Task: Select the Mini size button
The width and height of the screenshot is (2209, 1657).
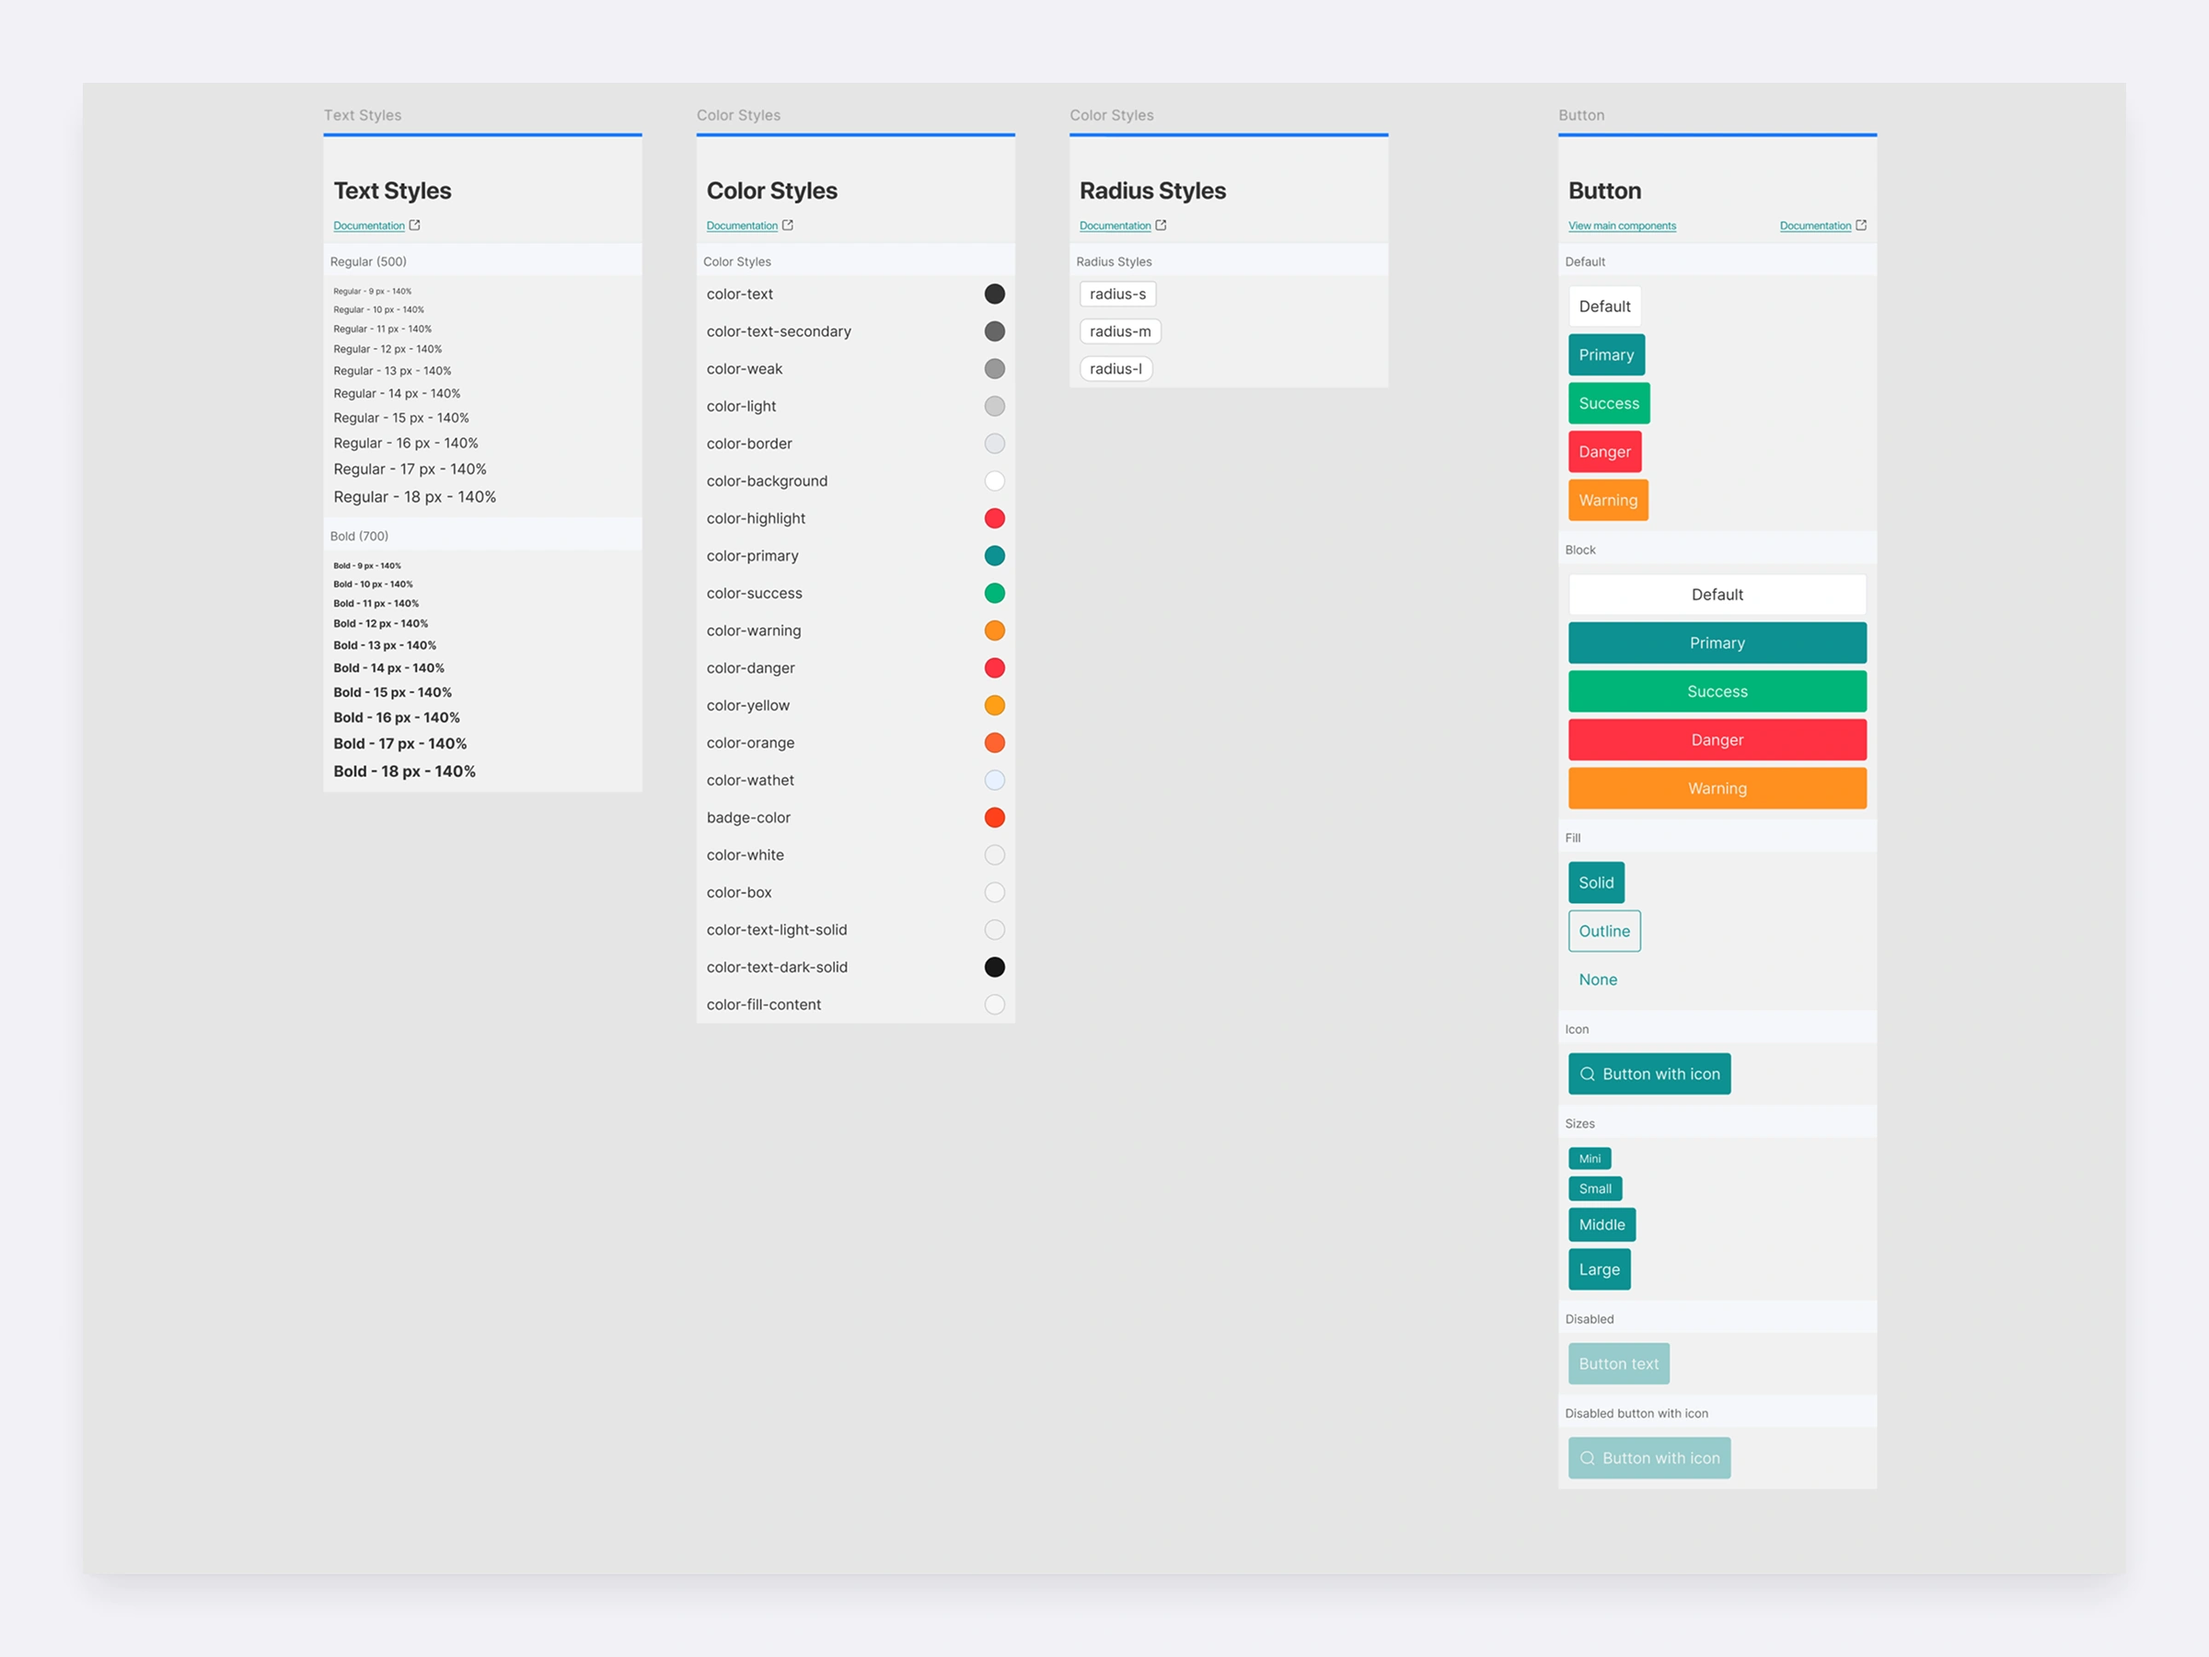Action: tap(1590, 1159)
